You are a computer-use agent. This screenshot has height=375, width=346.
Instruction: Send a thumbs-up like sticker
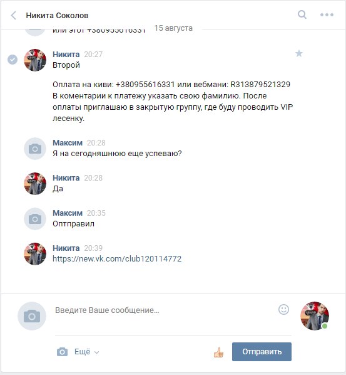218,352
